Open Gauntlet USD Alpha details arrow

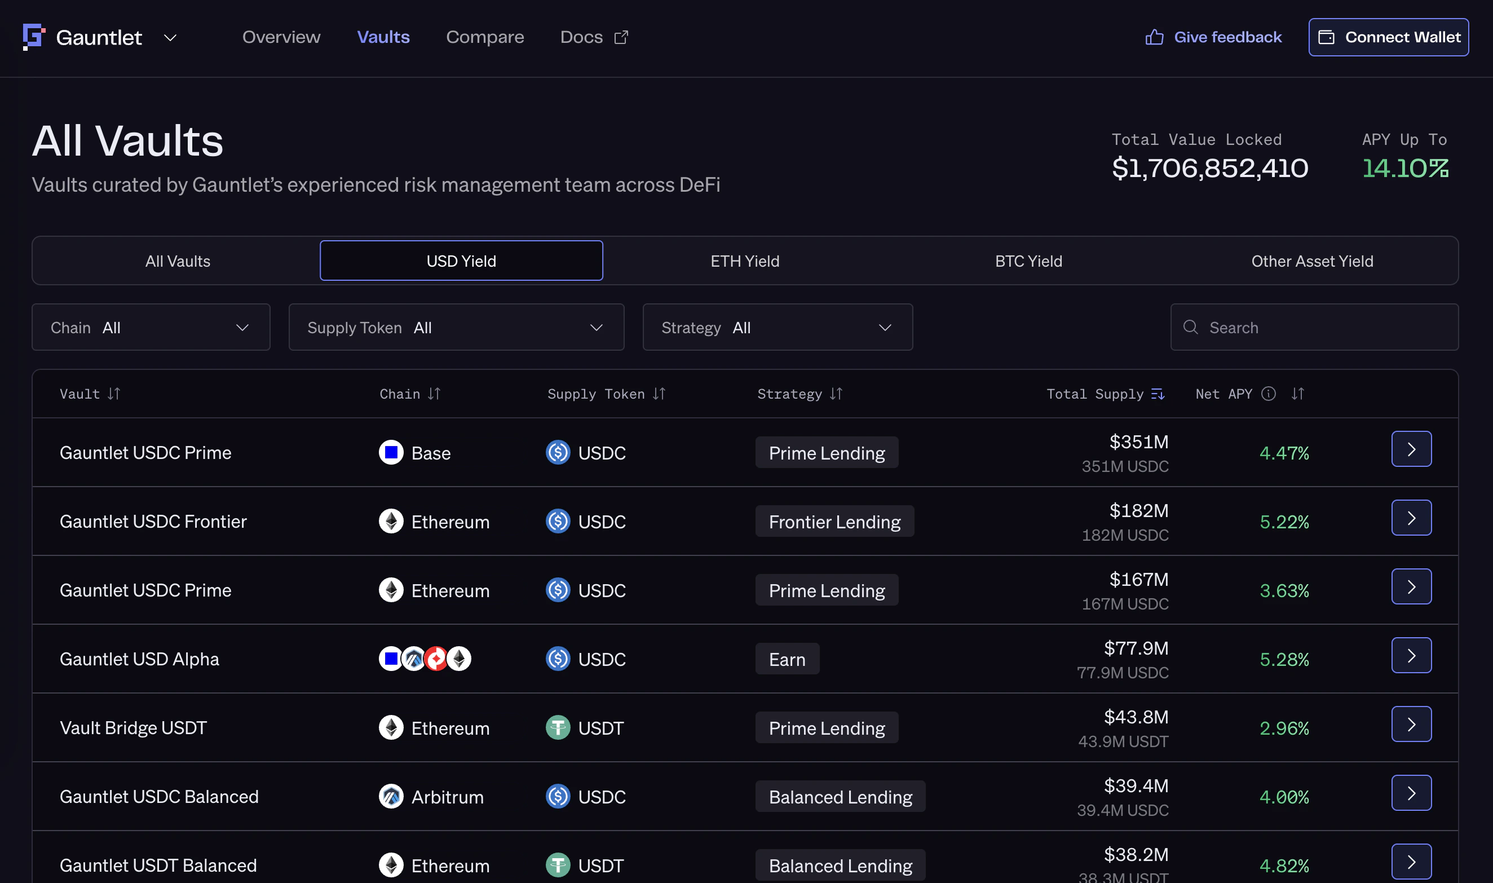pos(1411,655)
